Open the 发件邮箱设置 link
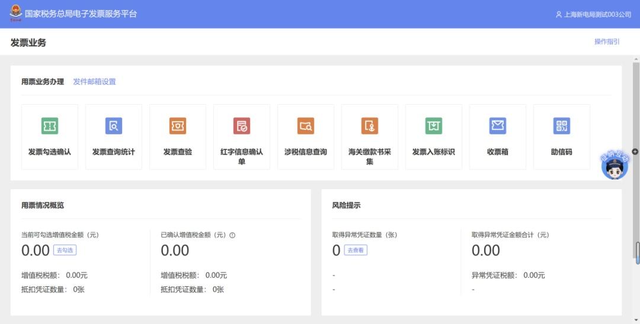The image size is (640, 324). pos(94,82)
